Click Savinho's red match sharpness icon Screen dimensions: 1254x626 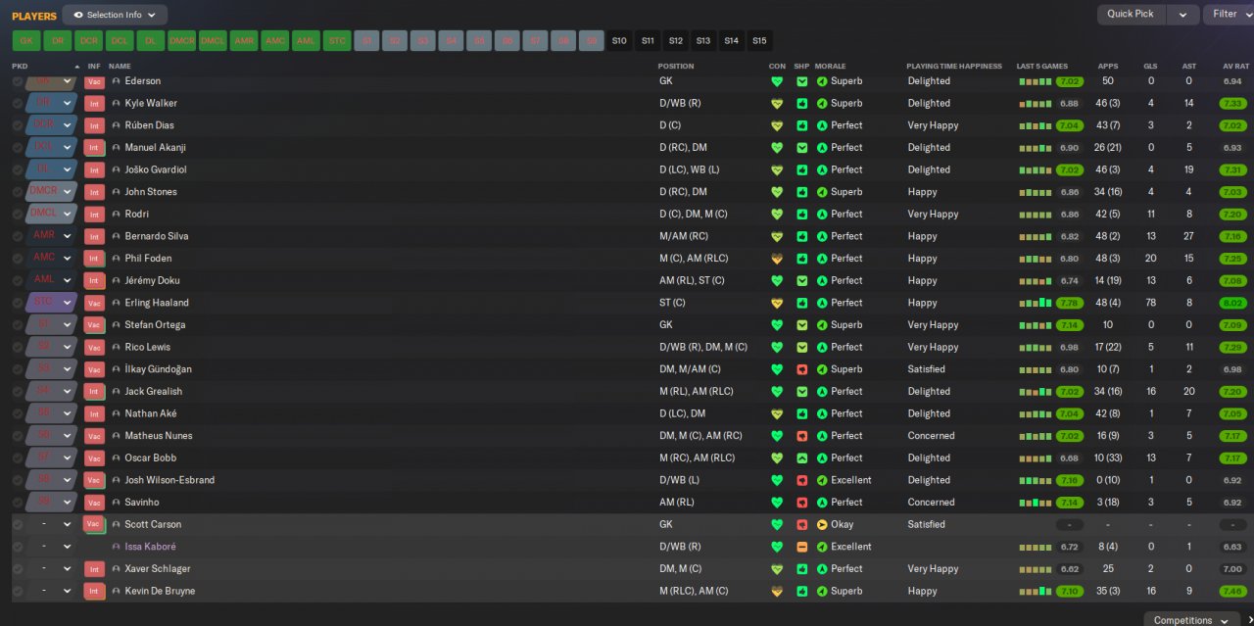click(x=801, y=503)
